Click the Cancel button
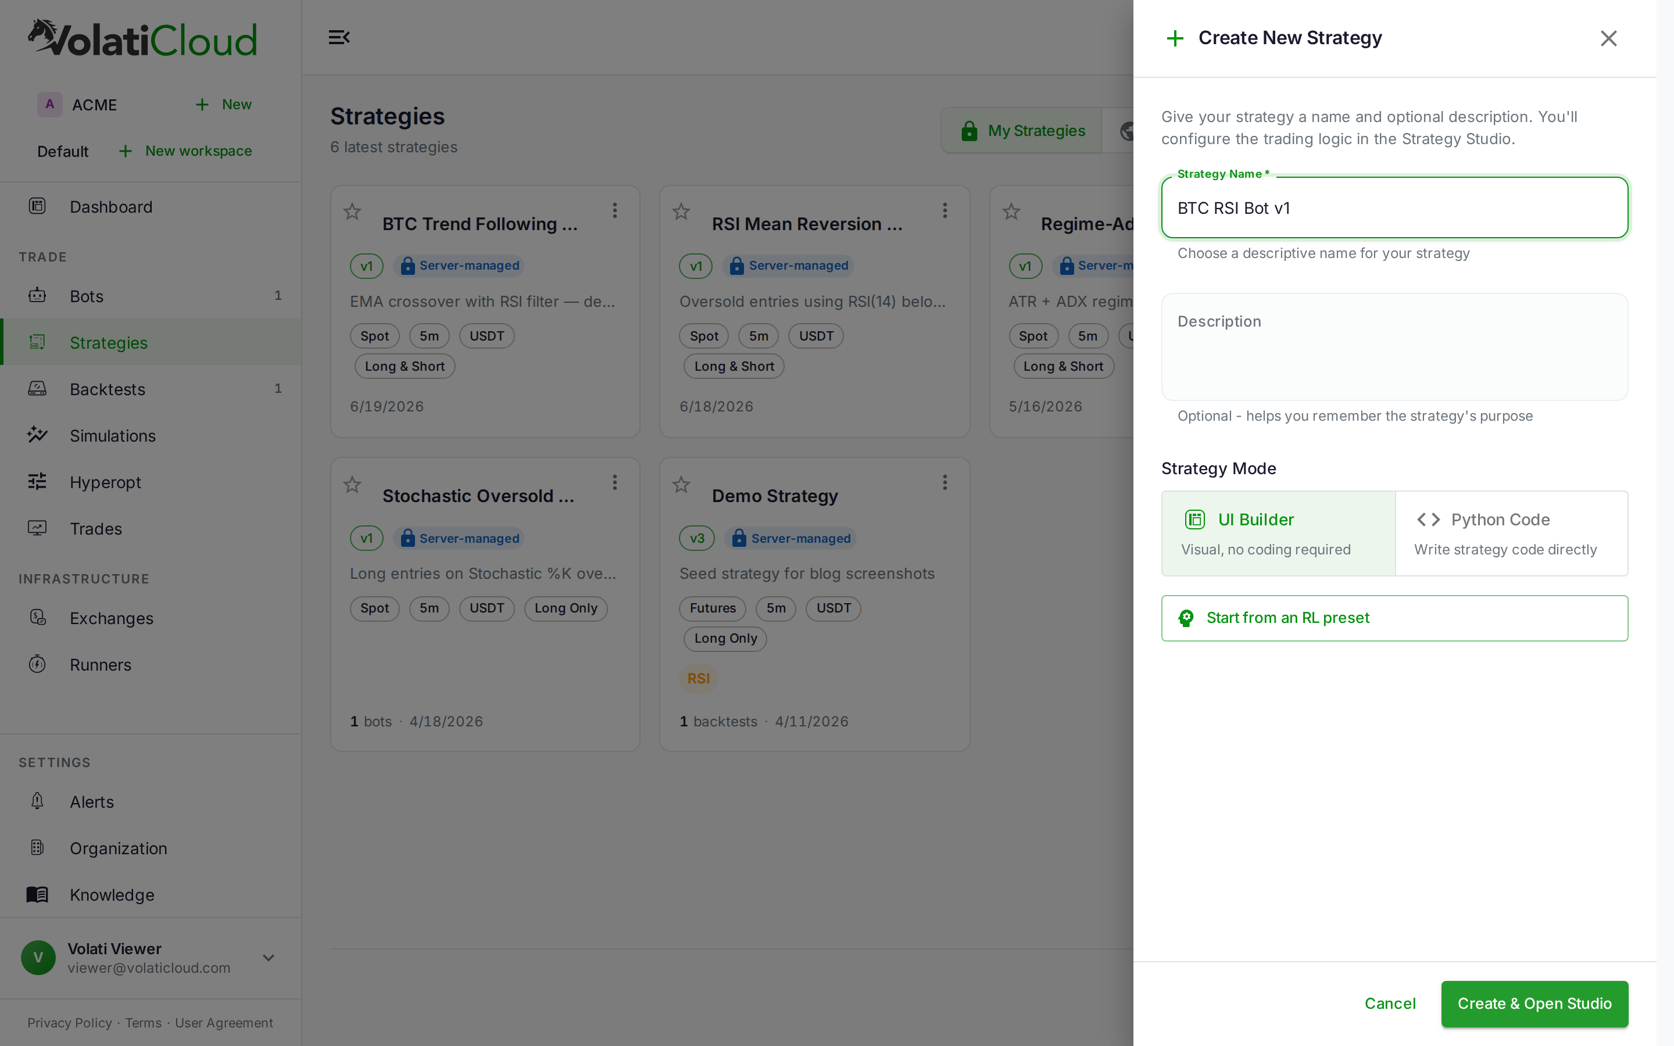Image resolution: width=1674 pixels, height=1046 pixels. 1390,1003
